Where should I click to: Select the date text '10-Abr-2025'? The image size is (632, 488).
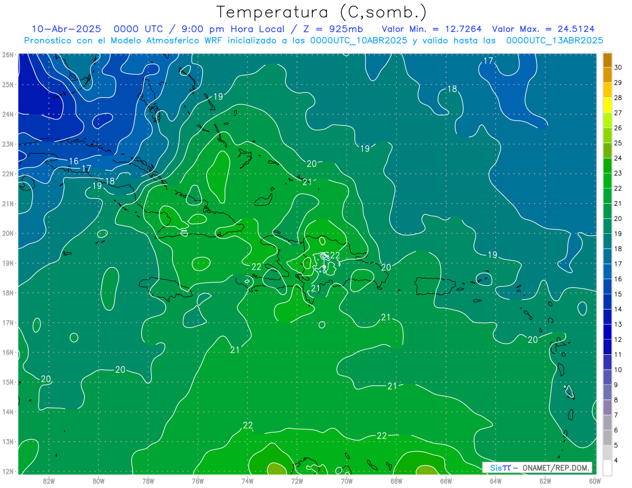click(66, 29)
